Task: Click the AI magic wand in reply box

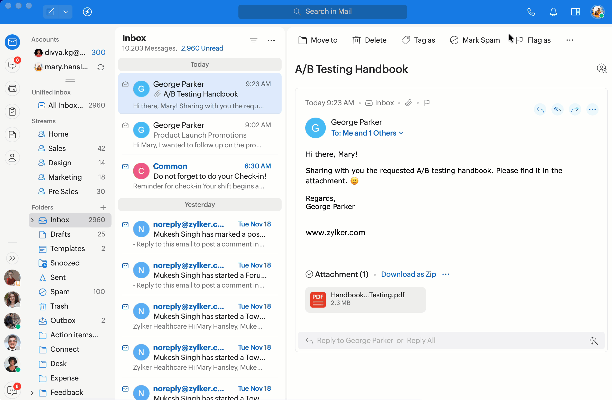Action: (593, 341)
